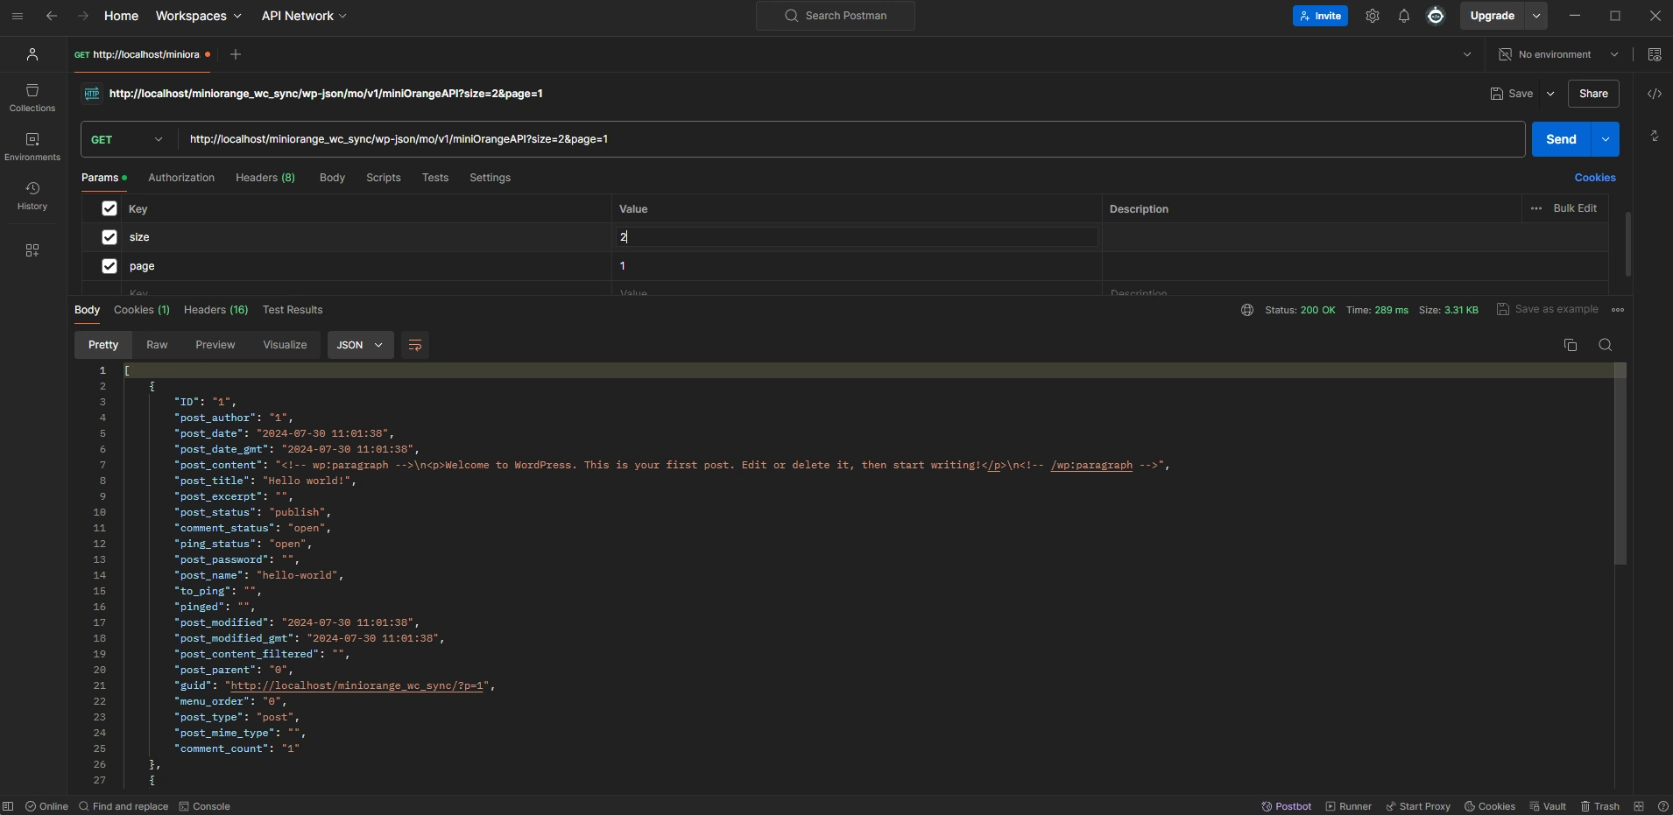
Task: Open the account person icon in sidebar
Action: [x=32, y=54]
